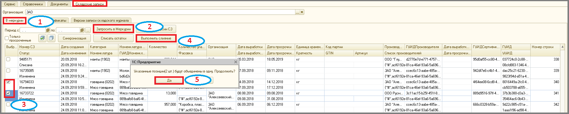Click the 'Списана' status cell

39,65
